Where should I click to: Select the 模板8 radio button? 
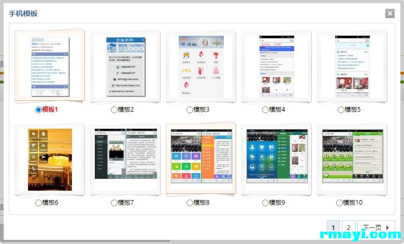coord(190,203)
